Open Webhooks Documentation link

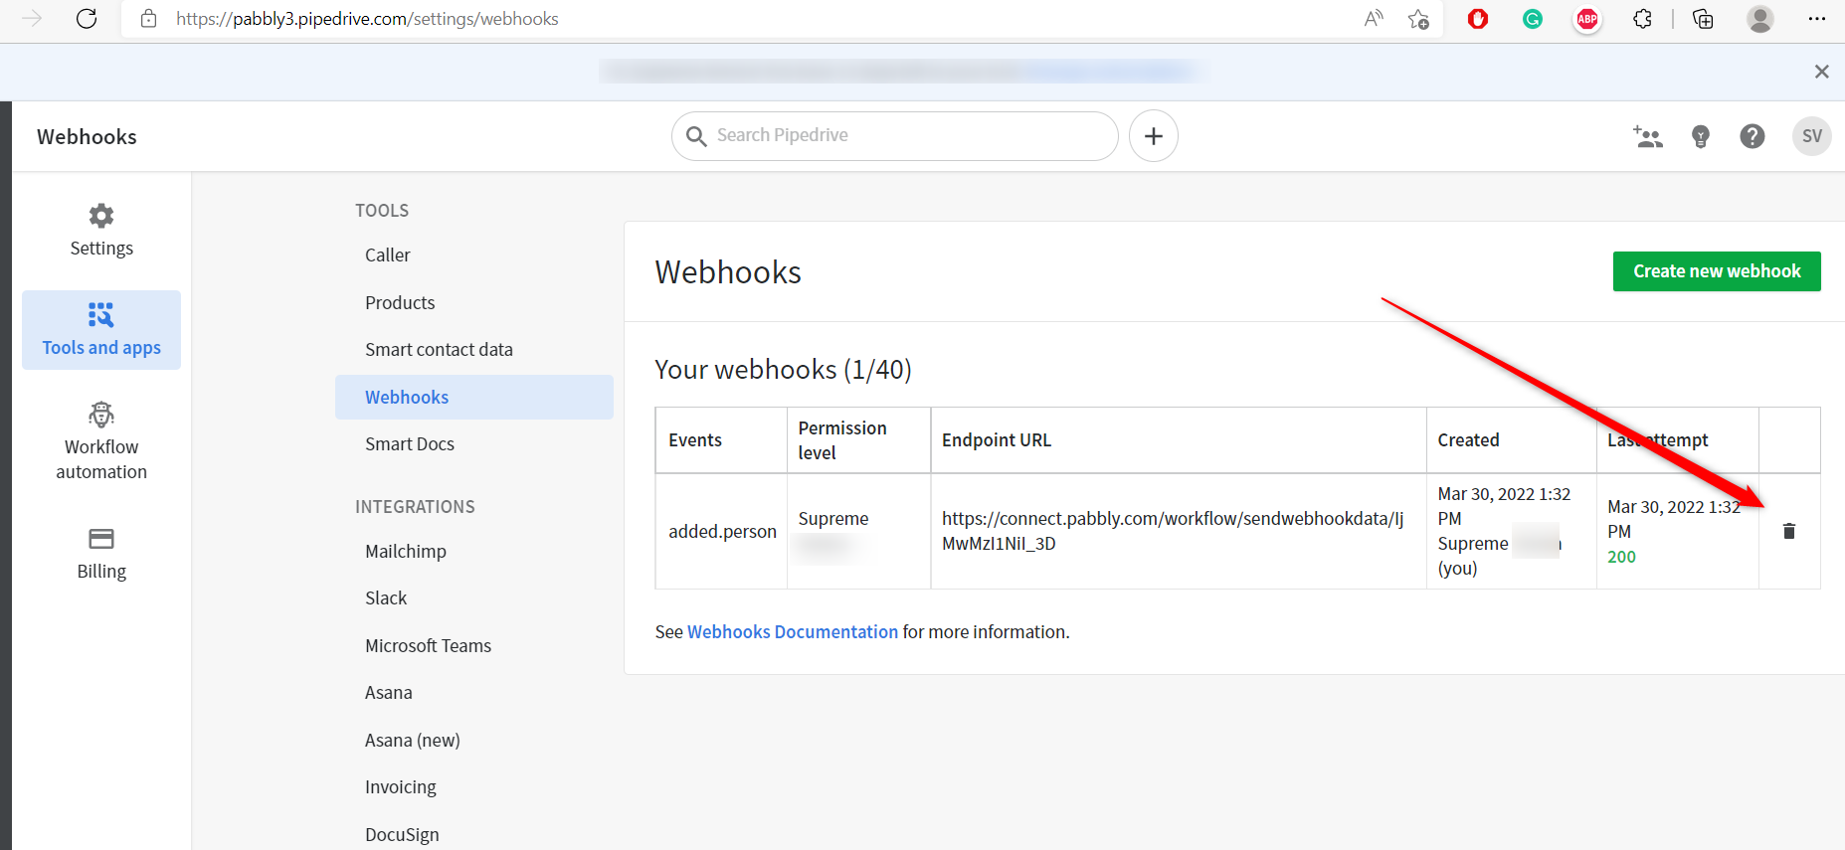click(x=793, y=632)
